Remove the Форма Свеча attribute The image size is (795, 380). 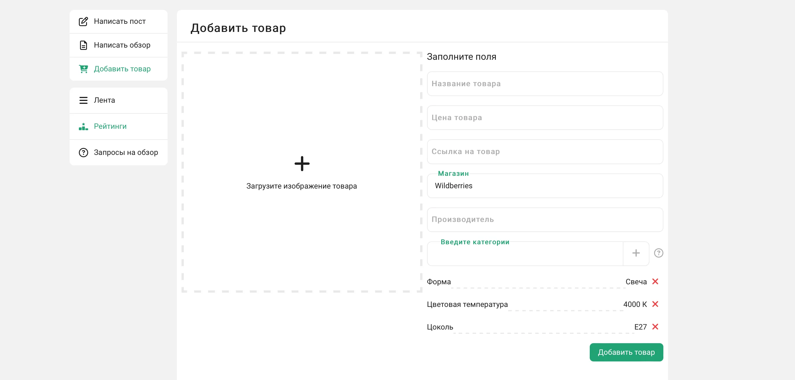click(x=655, y=282)
